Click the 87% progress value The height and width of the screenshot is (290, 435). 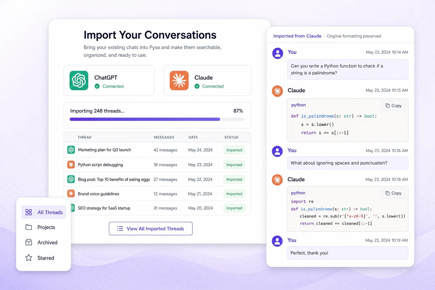coord(238,111)
